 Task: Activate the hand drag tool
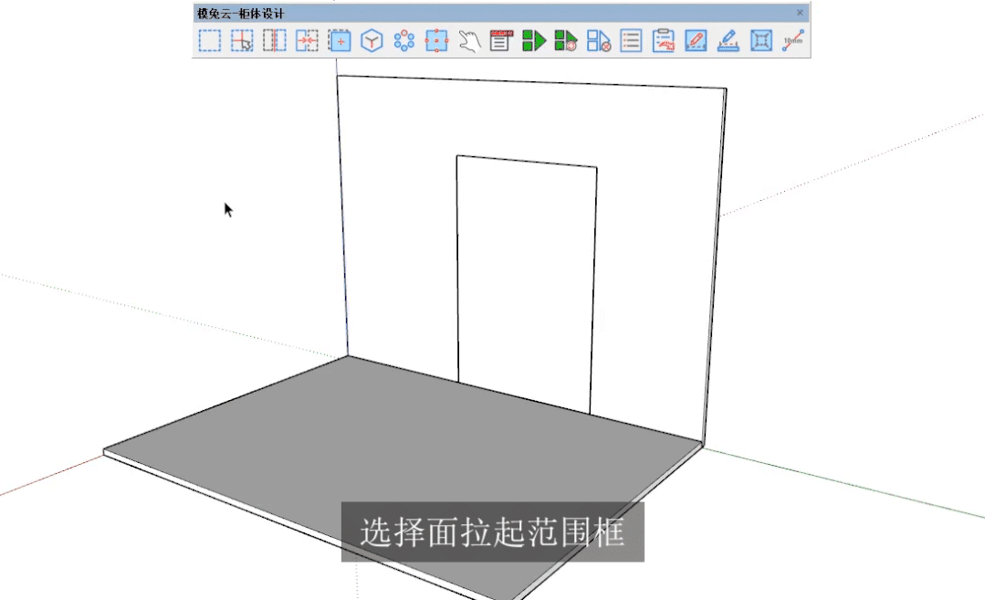(x=469, y=40)
